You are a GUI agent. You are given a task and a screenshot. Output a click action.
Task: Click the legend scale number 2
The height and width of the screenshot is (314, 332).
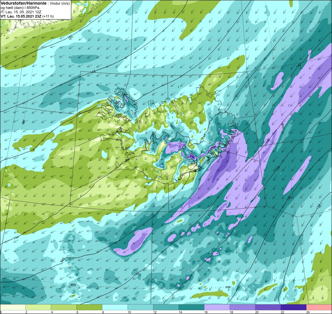26,312
